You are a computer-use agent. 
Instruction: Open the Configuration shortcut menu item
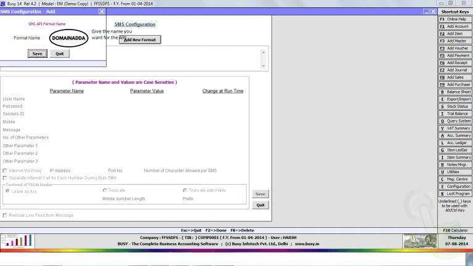455,186
